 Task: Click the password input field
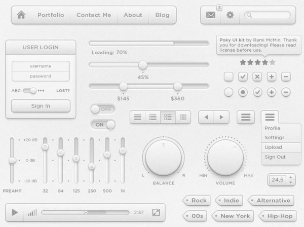[x=41, y=76]
